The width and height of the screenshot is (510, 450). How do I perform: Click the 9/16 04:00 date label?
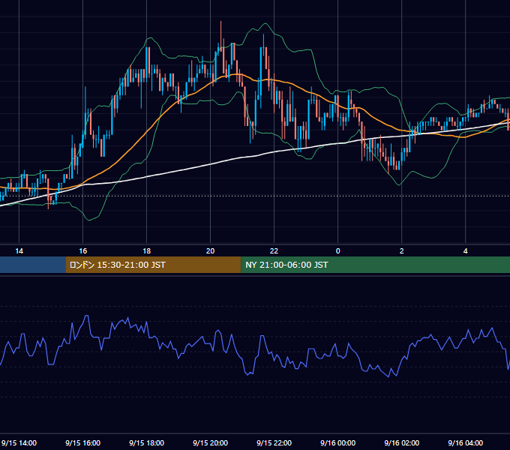[466, 442]
